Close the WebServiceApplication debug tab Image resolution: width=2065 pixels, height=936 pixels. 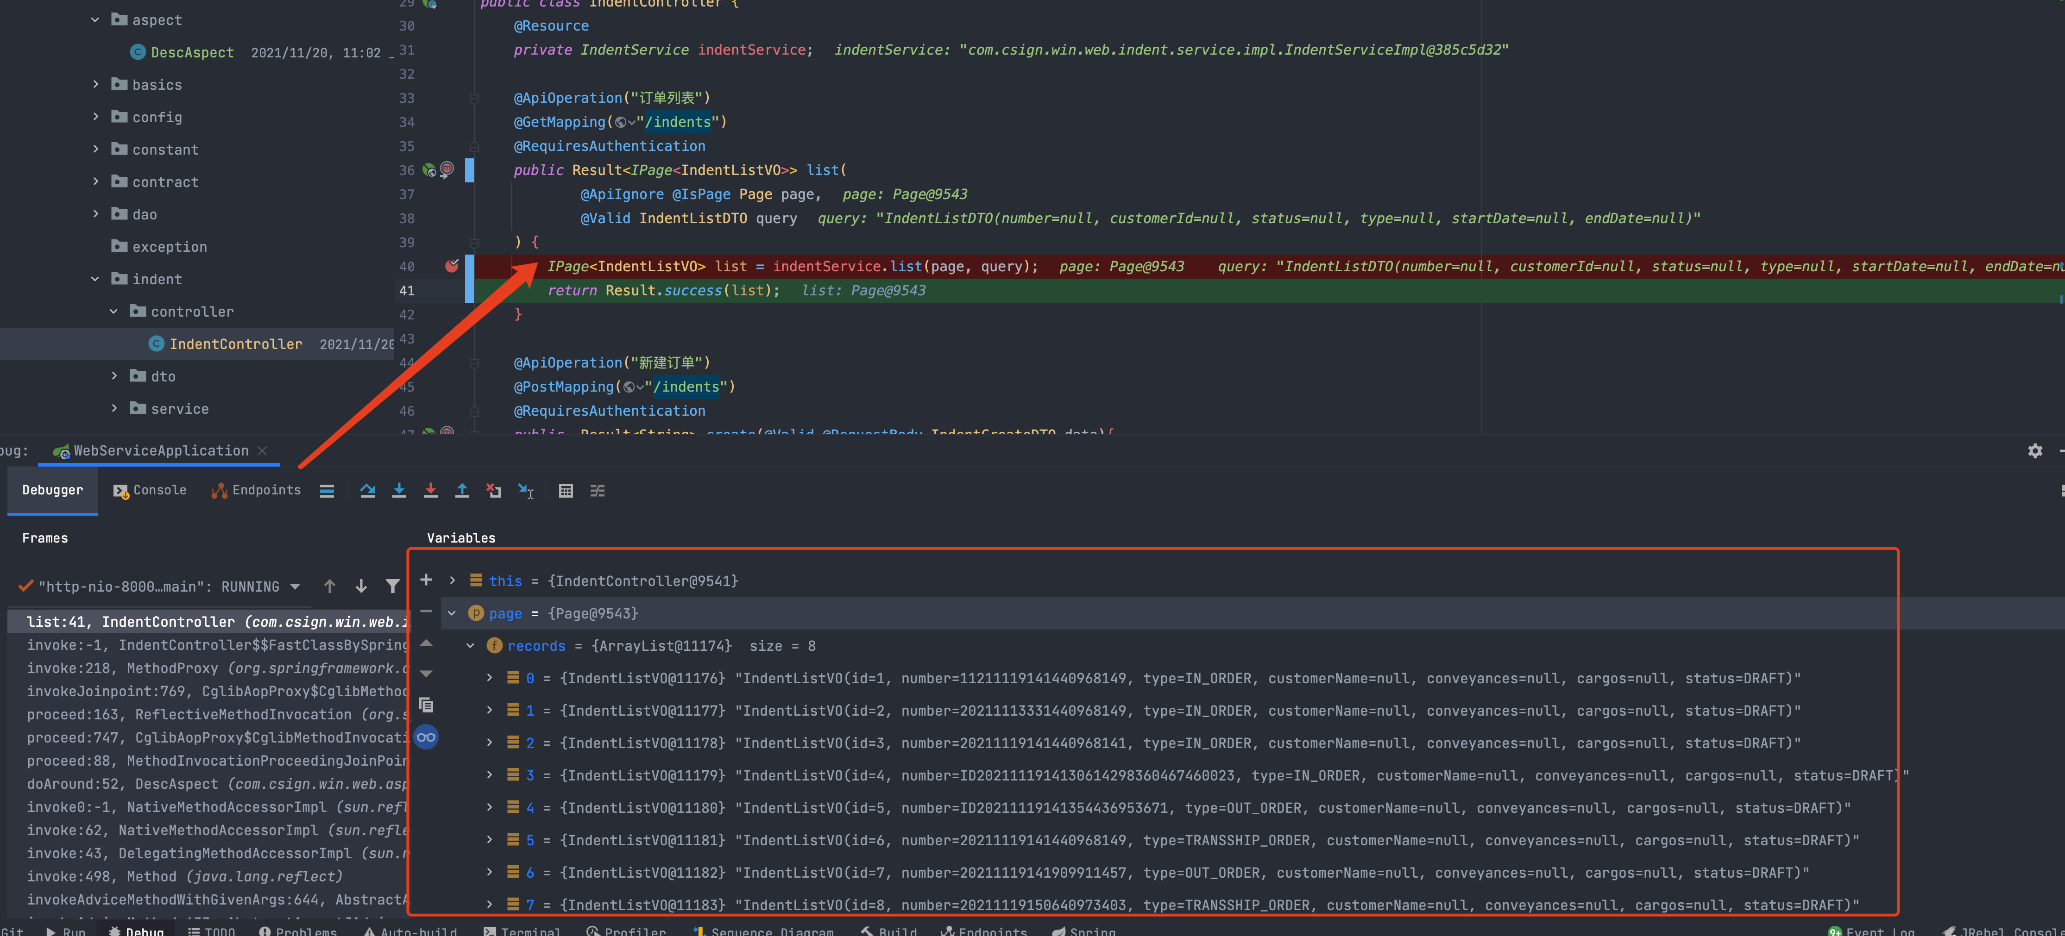[262, 451]
